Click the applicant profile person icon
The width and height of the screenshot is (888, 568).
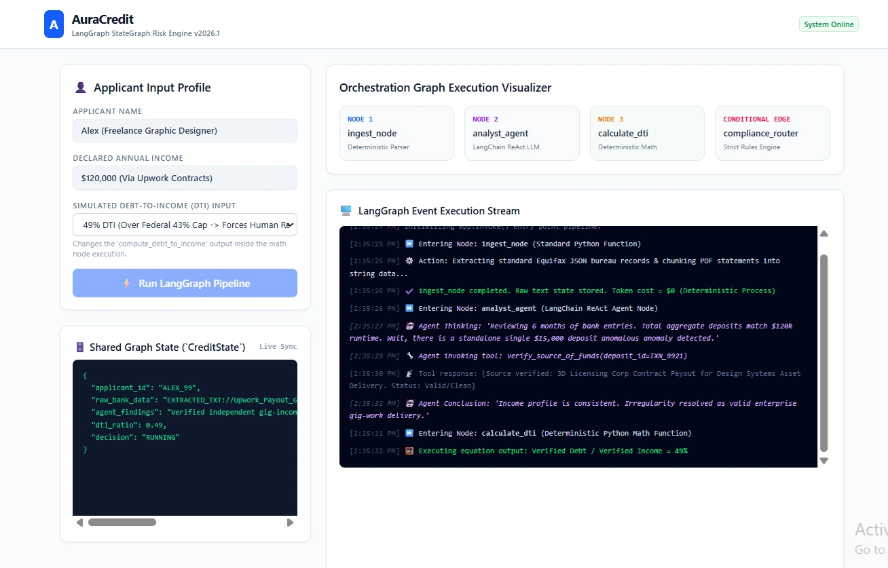[80, 88]
